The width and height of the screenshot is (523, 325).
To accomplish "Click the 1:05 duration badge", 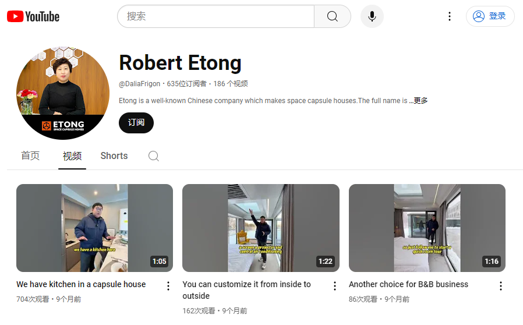I will pyautogui.click(x=160, y=262).
